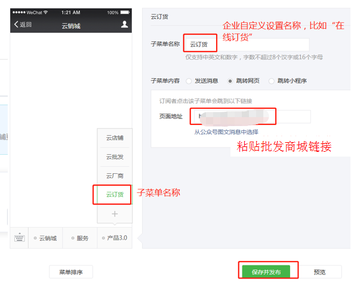Select the 云批发 submenu item
The width and height of the screenshot is (363, 291).
[115, 157]
